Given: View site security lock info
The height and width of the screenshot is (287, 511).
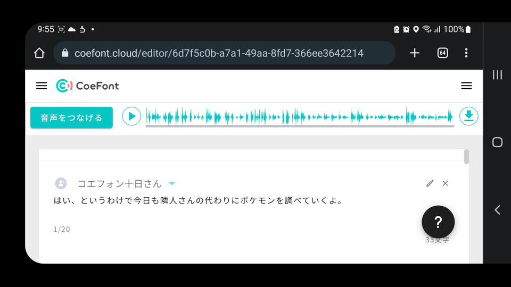Looking at the screenshot, I should click(x=65, y=53).
